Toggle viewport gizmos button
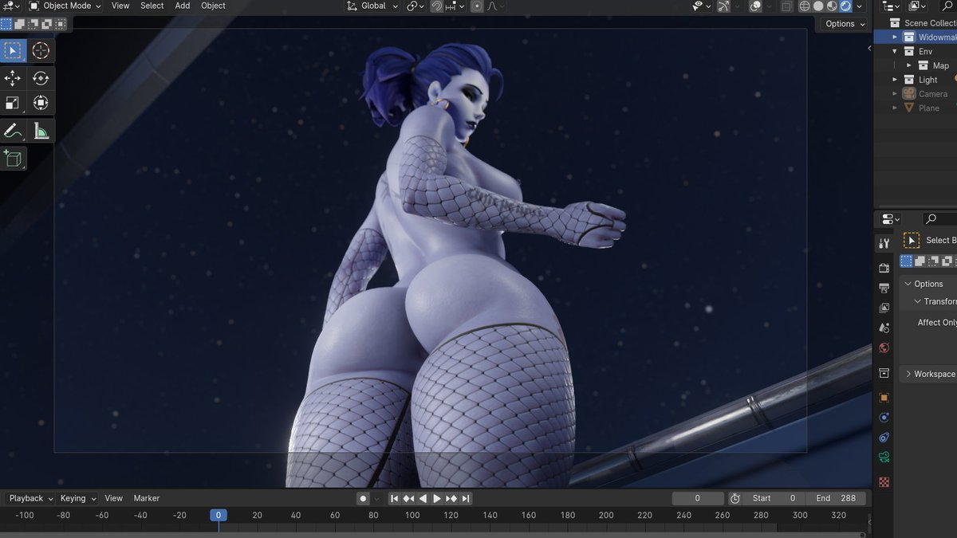The height and width of the screenshot is (538, 957). 723,6
